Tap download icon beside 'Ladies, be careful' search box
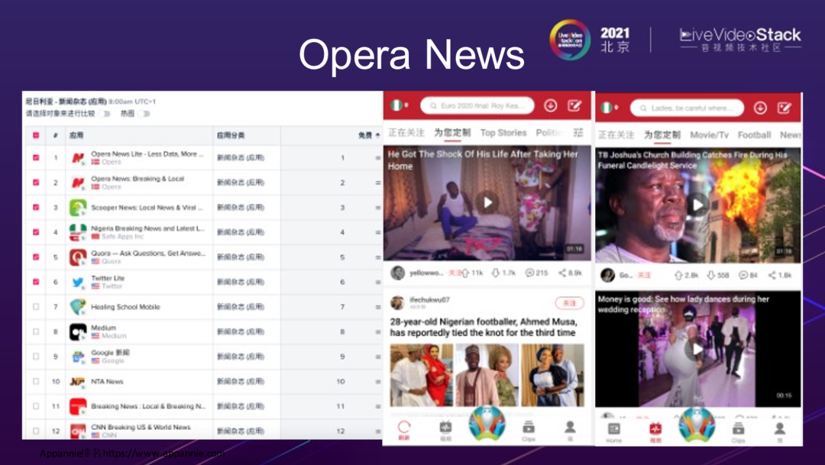The image size is (825, 465). pos(760,108)
